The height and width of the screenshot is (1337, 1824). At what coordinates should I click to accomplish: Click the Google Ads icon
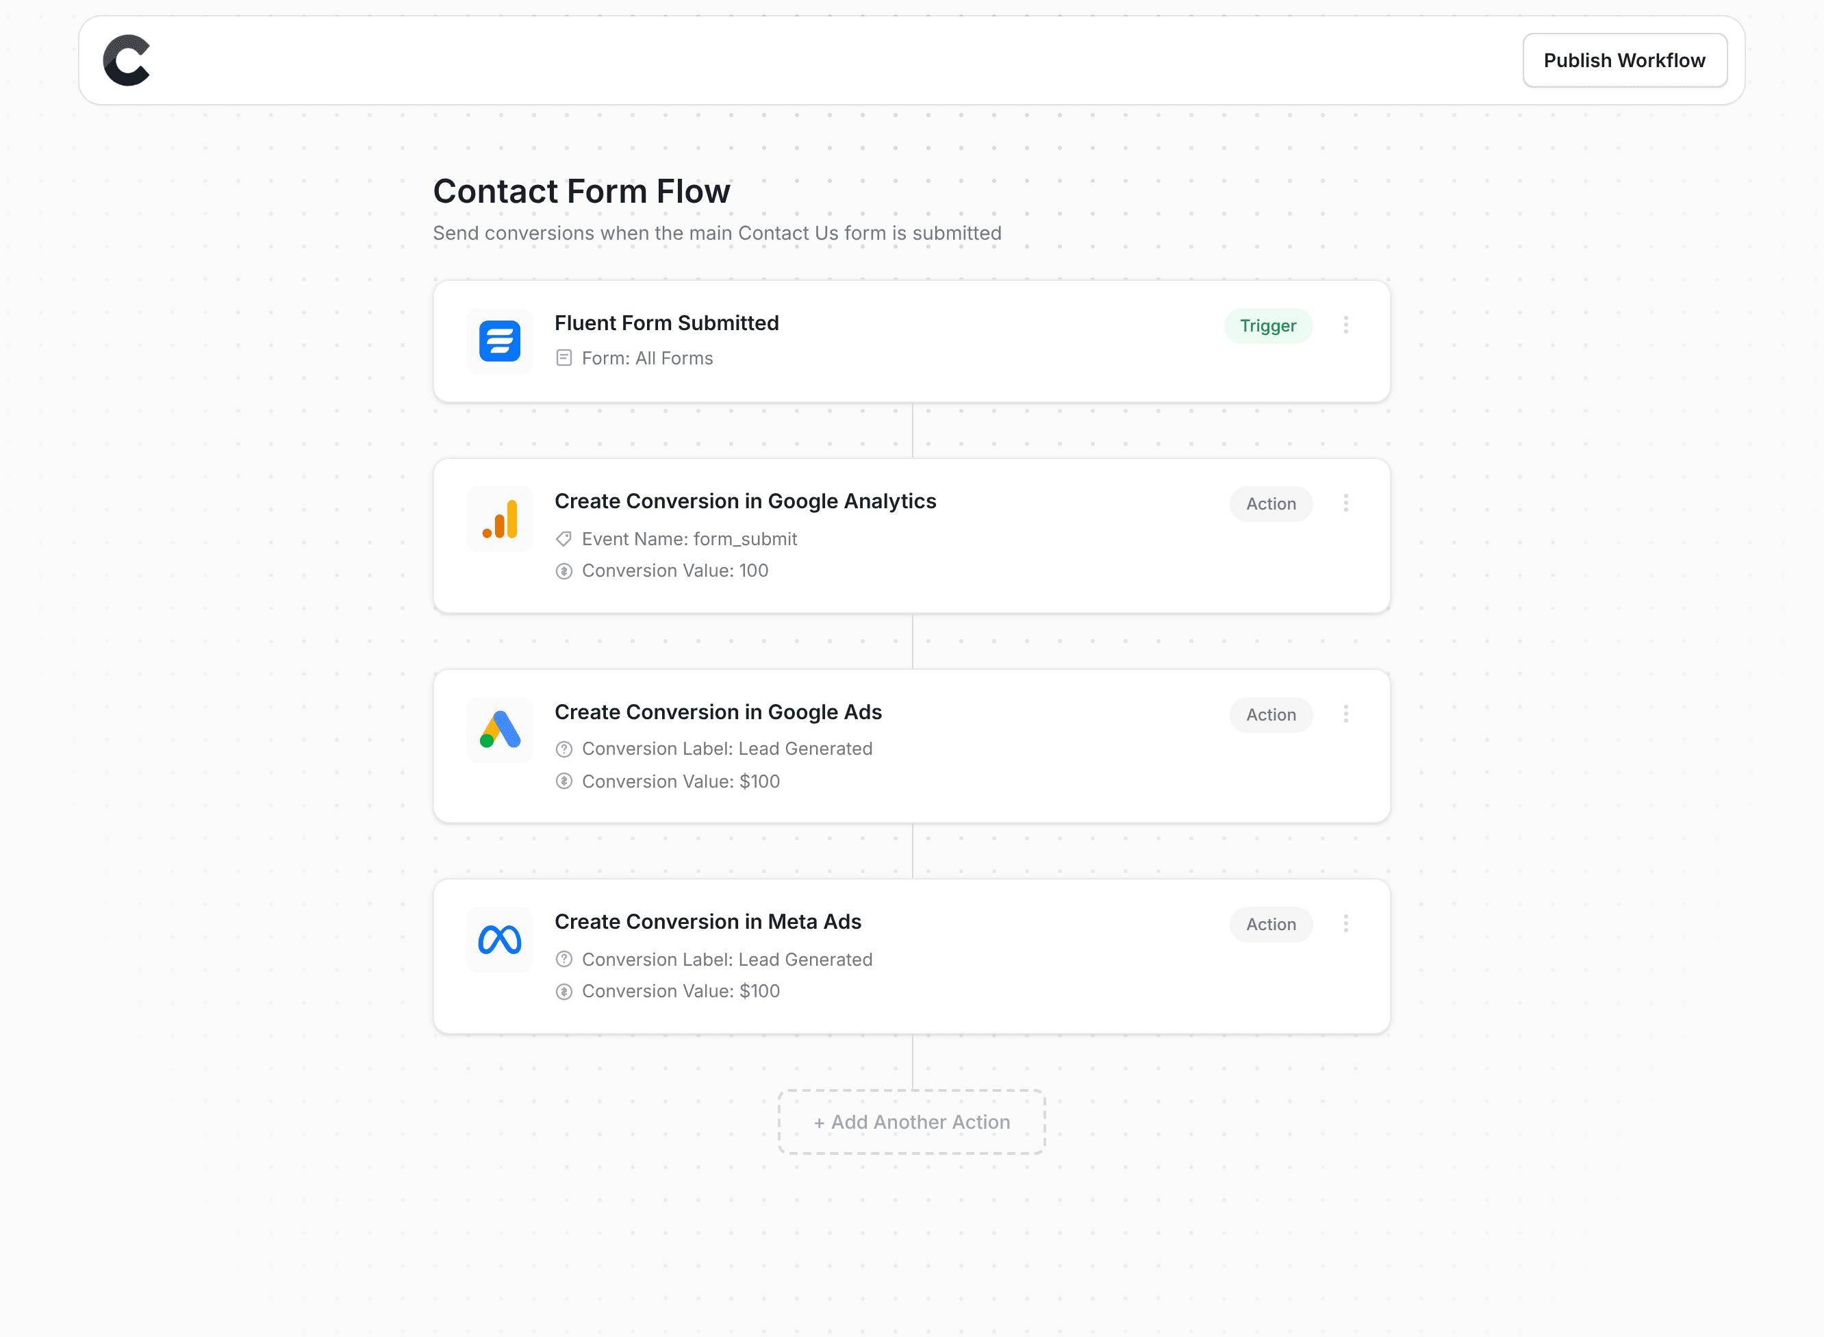[x=499, y=729]
